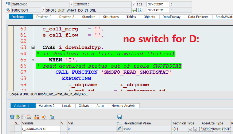
Task: Click the LSMO0U13 include field
Action: coord(102,4)
